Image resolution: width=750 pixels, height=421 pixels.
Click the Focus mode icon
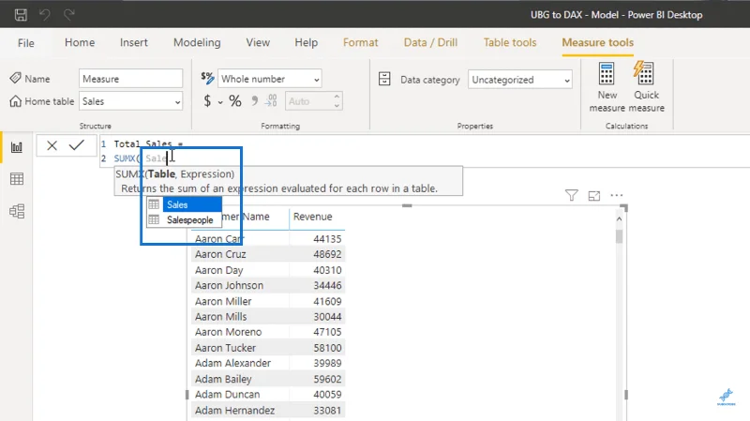594,196
